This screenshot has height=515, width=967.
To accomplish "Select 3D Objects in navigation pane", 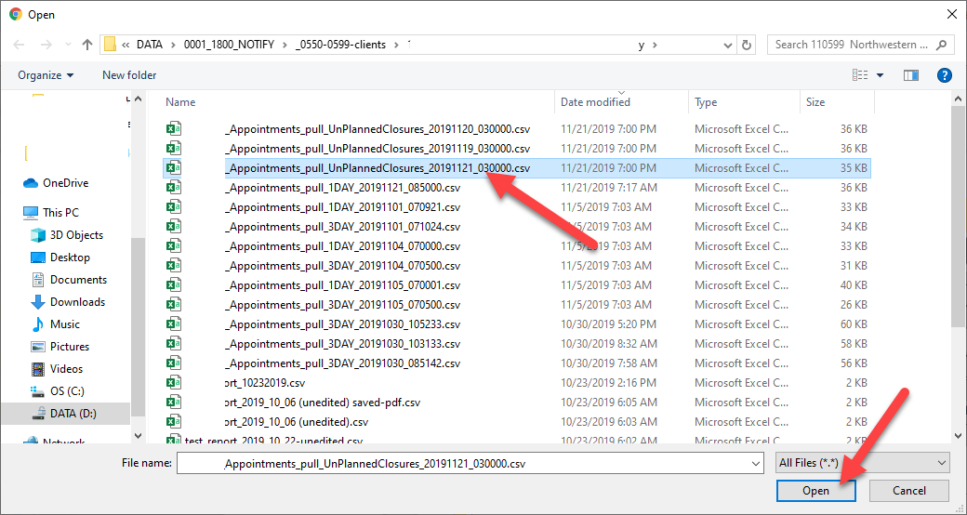I will (78, 235).
